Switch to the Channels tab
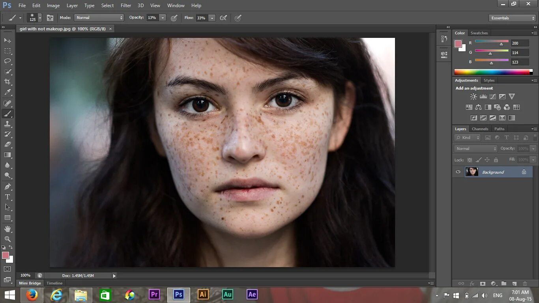This screenshot has height=303, width=539. [x=480, y=129]
